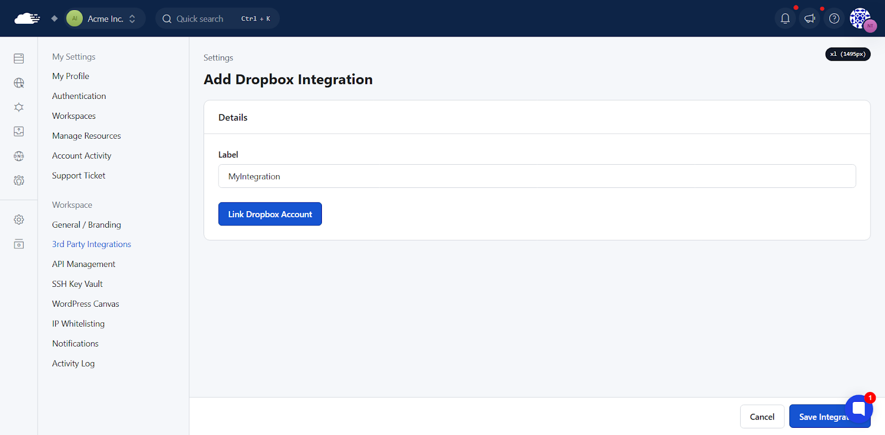
Task: Click the Cancel button
Action: (x=762, y=417)
